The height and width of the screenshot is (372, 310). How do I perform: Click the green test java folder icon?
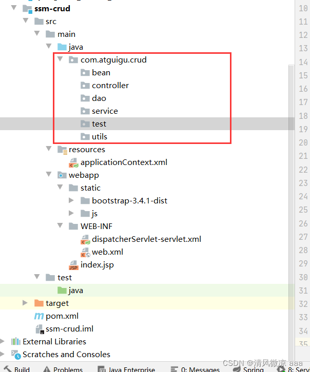point(62,290)
